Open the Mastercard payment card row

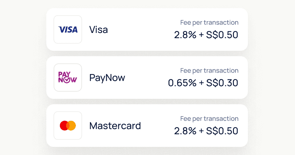coord(147,126)
